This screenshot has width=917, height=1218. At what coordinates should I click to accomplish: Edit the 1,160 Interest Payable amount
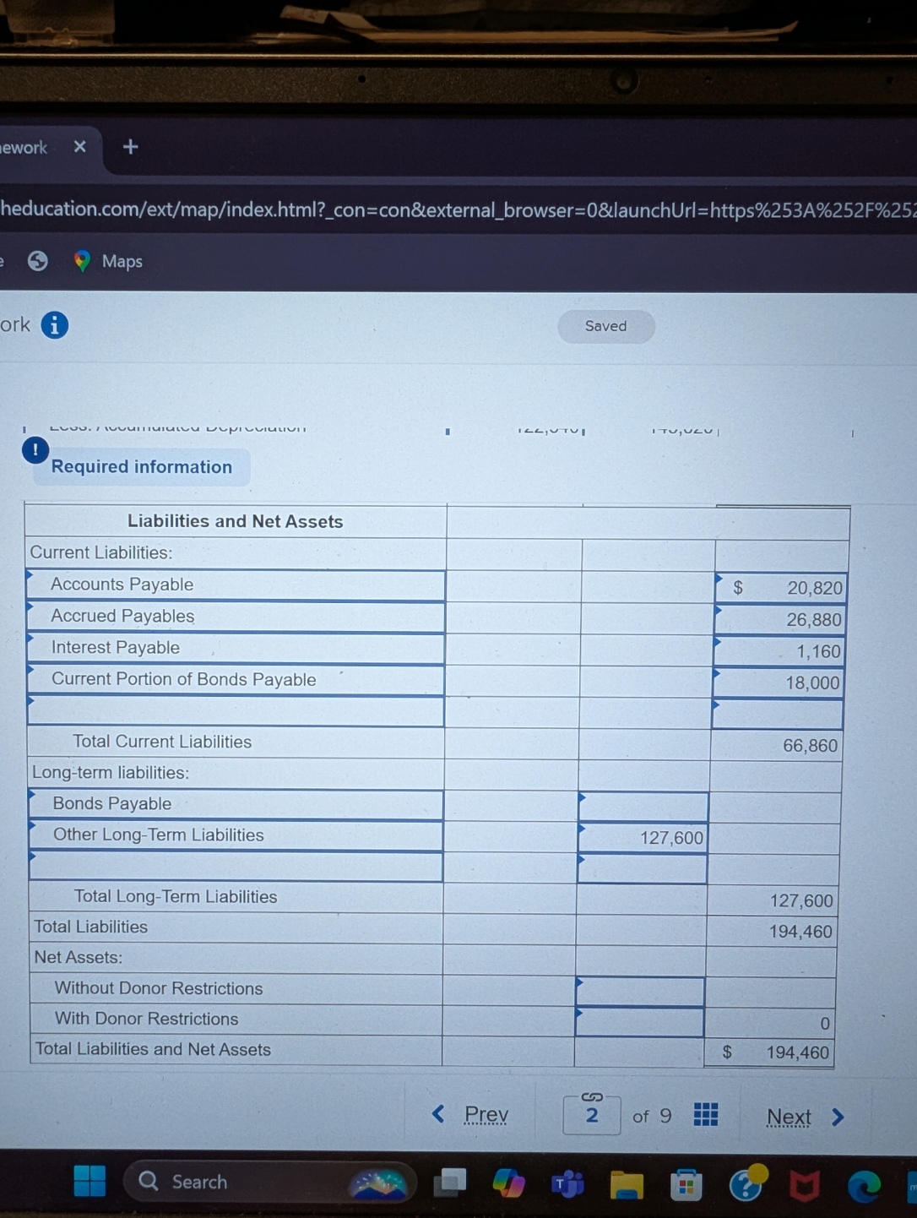[x=778, y=651]
